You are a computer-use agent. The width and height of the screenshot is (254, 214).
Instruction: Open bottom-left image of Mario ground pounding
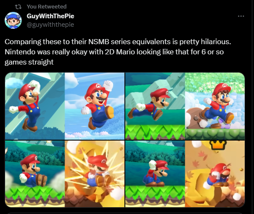point(65,174)
